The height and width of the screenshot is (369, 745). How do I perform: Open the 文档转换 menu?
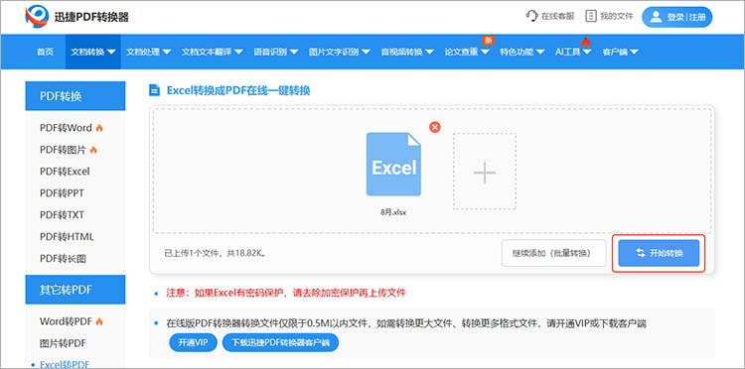[93, 52]
